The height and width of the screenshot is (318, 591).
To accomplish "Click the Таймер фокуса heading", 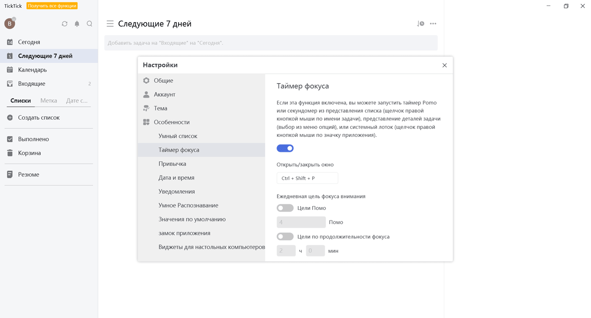I will pos(303,86).
